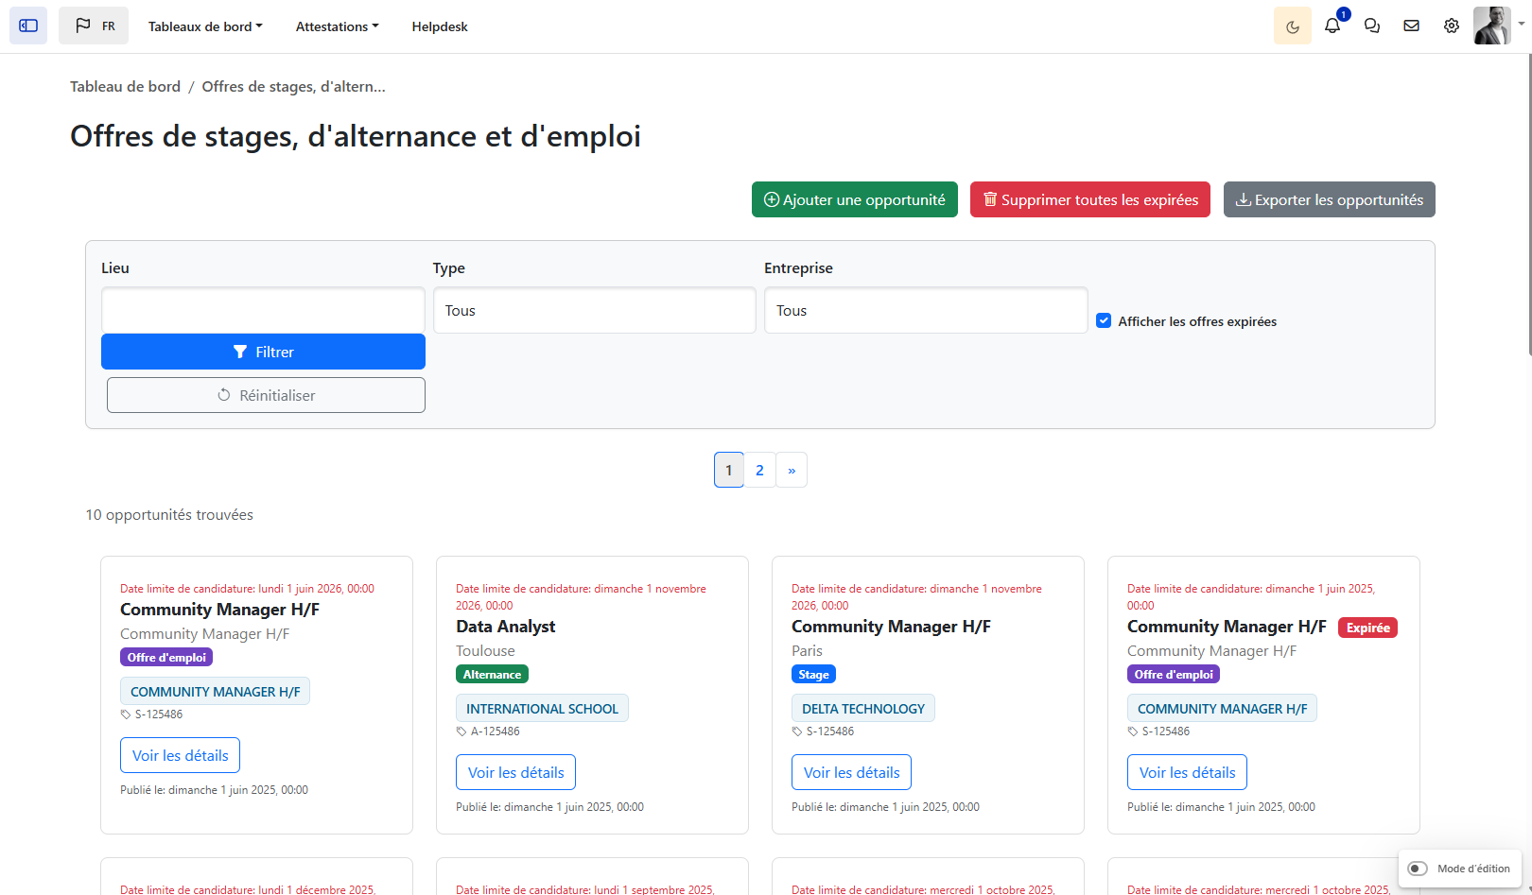Click inside the Lieu input field
This screenshot has height=895, width=1532.
coord(263,310)
